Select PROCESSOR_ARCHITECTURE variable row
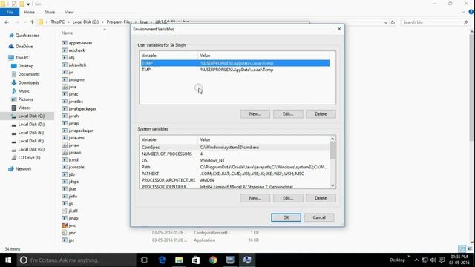Image resolution: width=475 pixels, height=267 pixels. 235,180
